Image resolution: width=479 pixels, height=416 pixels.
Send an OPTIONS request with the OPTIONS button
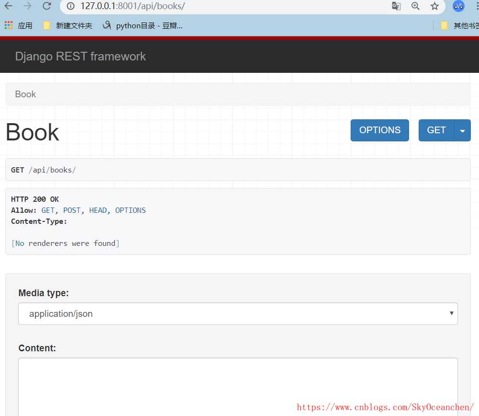coord(380,130)
